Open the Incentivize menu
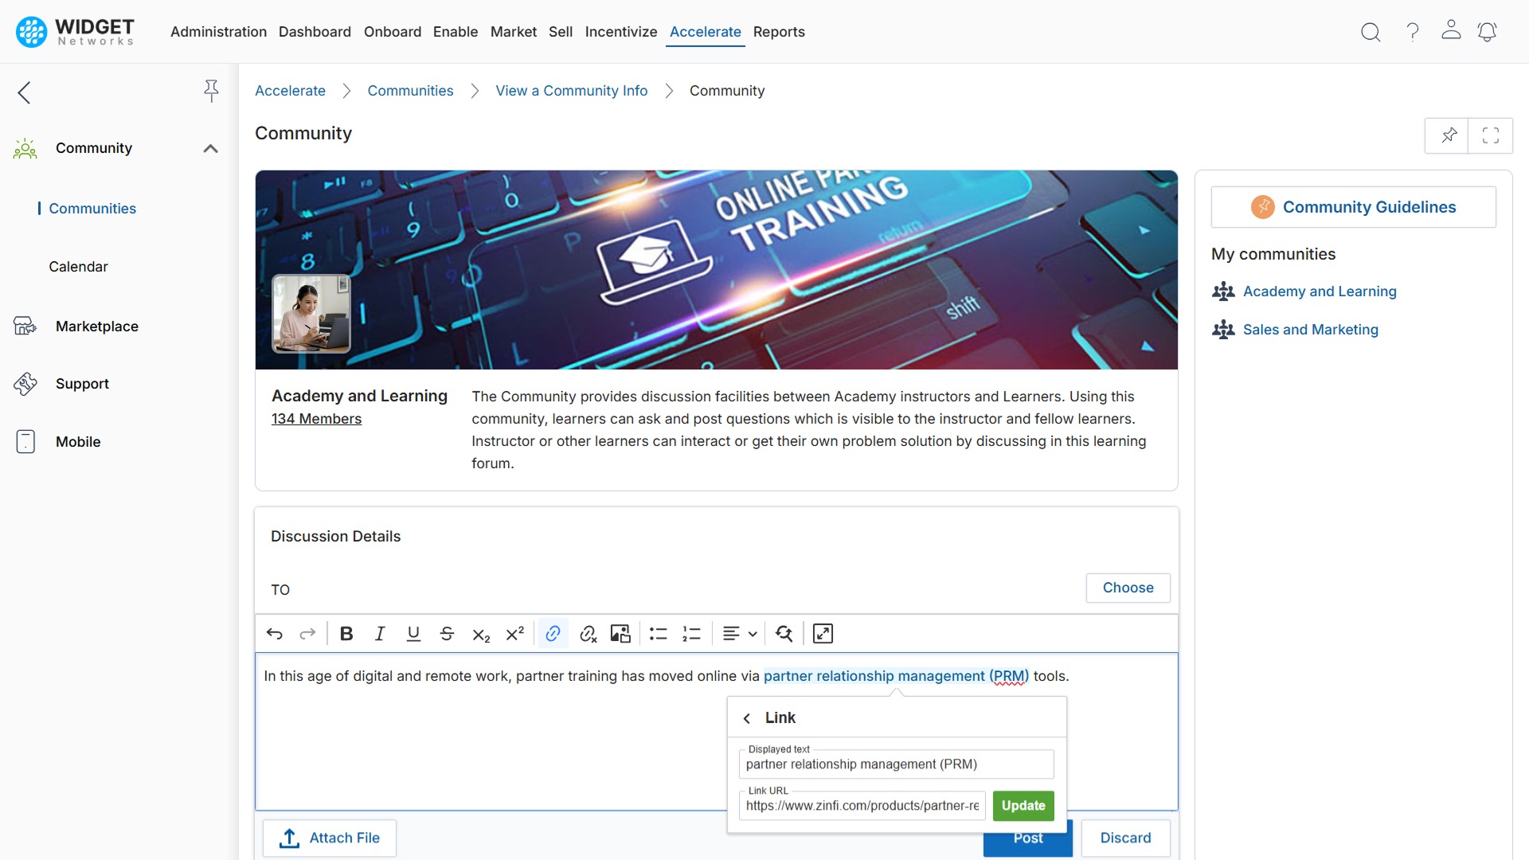Screen dimensions: 1529x860 coord(621,32)
